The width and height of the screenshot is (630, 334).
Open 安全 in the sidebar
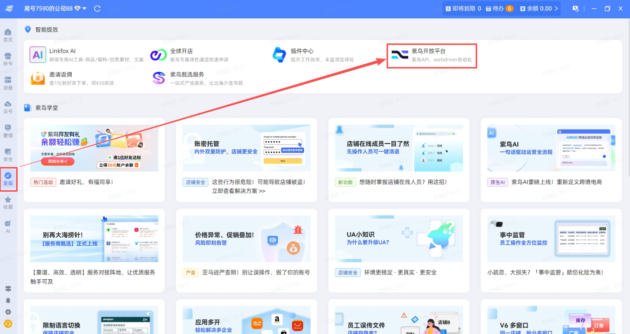(8, 155)
